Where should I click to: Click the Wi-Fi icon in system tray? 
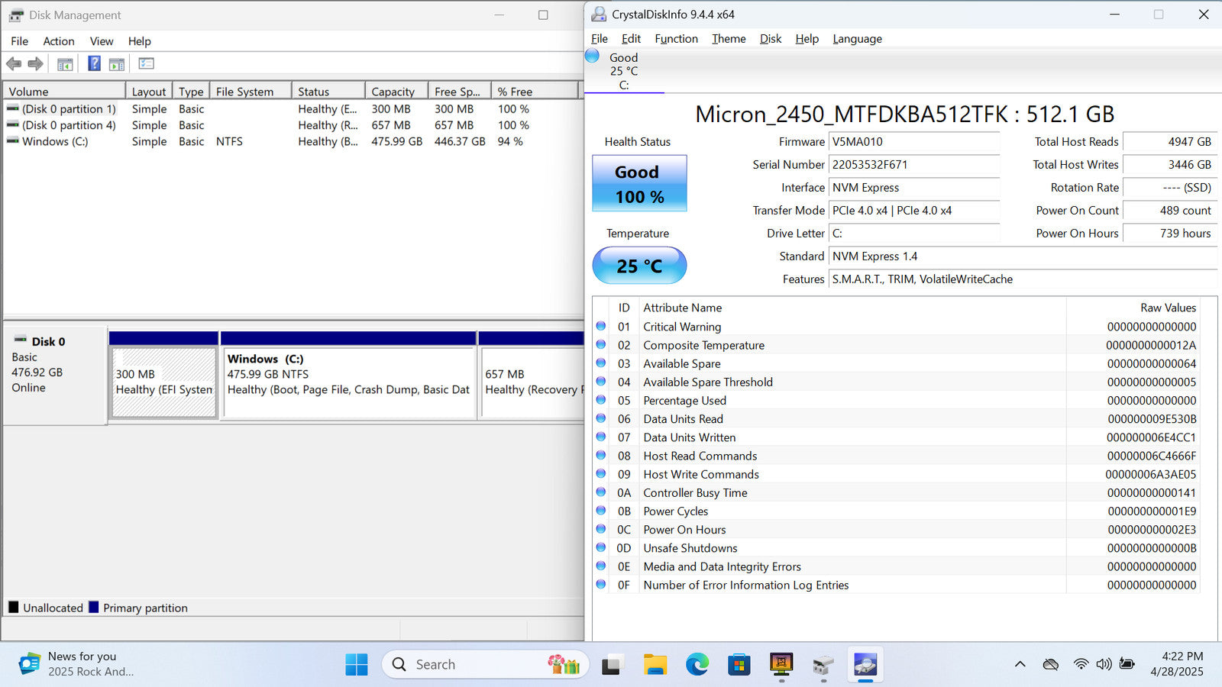point(1080,664)
